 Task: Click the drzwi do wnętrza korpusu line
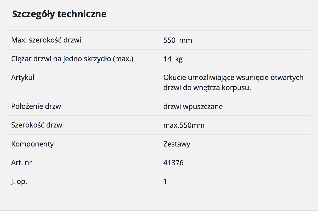[207, 88]
